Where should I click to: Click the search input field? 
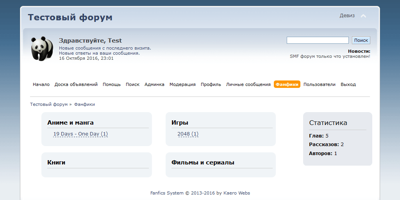[317, 40]
